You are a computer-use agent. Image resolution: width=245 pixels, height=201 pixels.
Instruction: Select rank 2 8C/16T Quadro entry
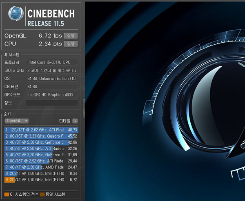point(41,136)
